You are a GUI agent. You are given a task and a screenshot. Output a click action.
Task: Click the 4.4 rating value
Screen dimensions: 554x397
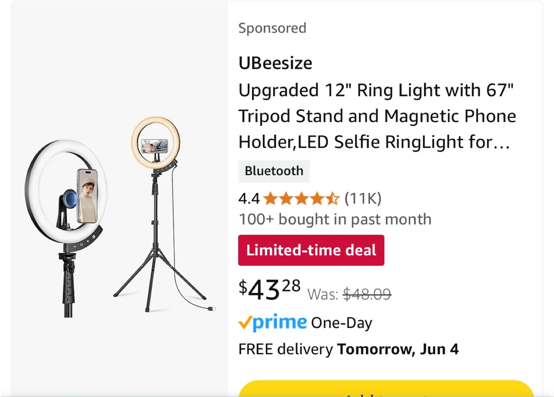tap(249, 198)
